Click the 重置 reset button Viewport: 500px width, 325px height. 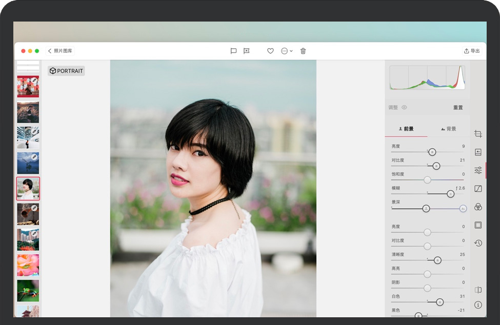click(x=458, y=108)
